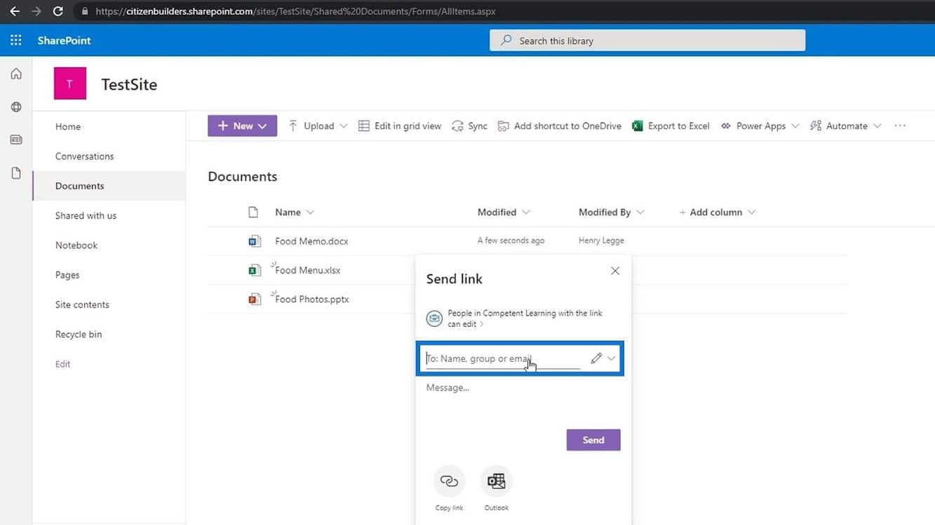Image resolution: width=935 pixels, height=525 pixels.
Task: Click the PowerPoint icon for Food Photos.pptx
Action: (x=255, y=299)
